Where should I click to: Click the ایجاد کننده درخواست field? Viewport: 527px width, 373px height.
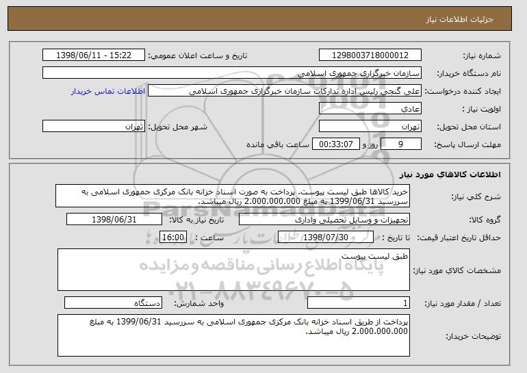pyautogui.click(x=285, y=91)
